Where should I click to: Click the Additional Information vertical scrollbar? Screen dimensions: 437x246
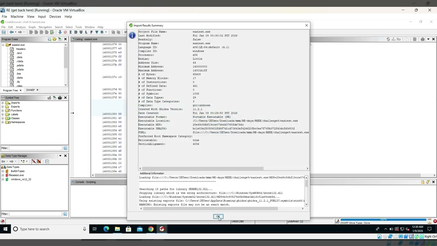pyautogui.click(x=306, y=191)
